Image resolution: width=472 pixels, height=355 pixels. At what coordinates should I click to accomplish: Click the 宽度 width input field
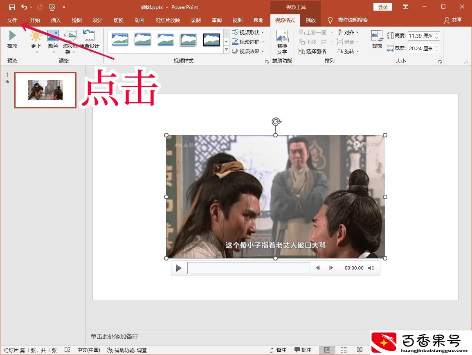(x=421, y=48)
